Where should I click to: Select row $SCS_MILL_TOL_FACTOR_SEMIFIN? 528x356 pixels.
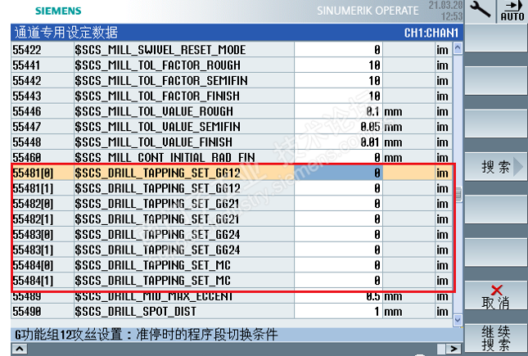tap(232, 80)
